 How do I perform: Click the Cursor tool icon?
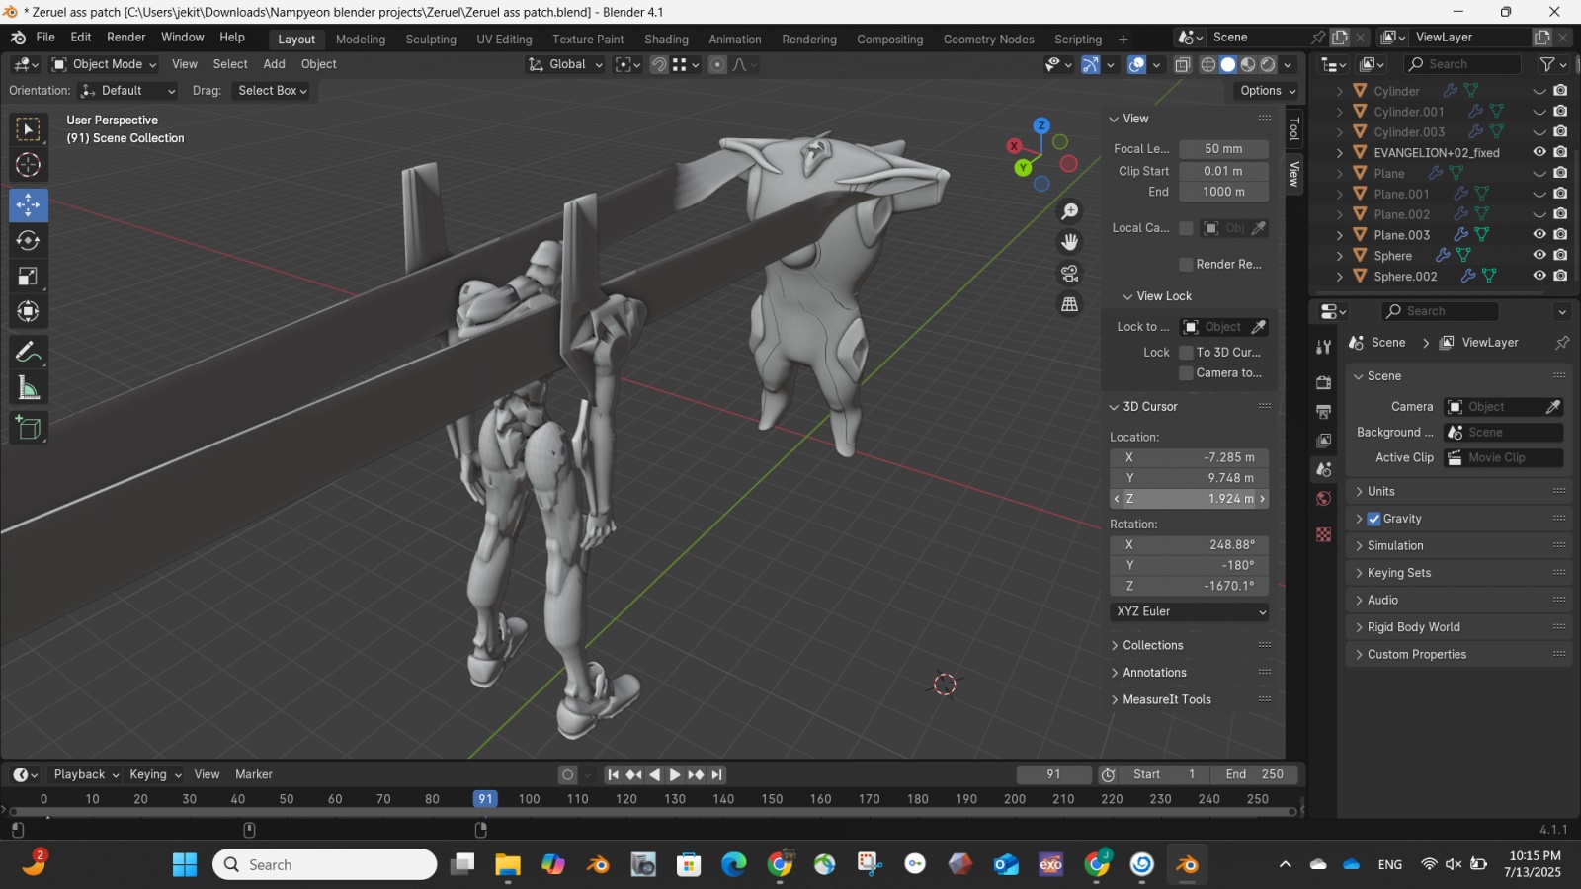(28, 165)
